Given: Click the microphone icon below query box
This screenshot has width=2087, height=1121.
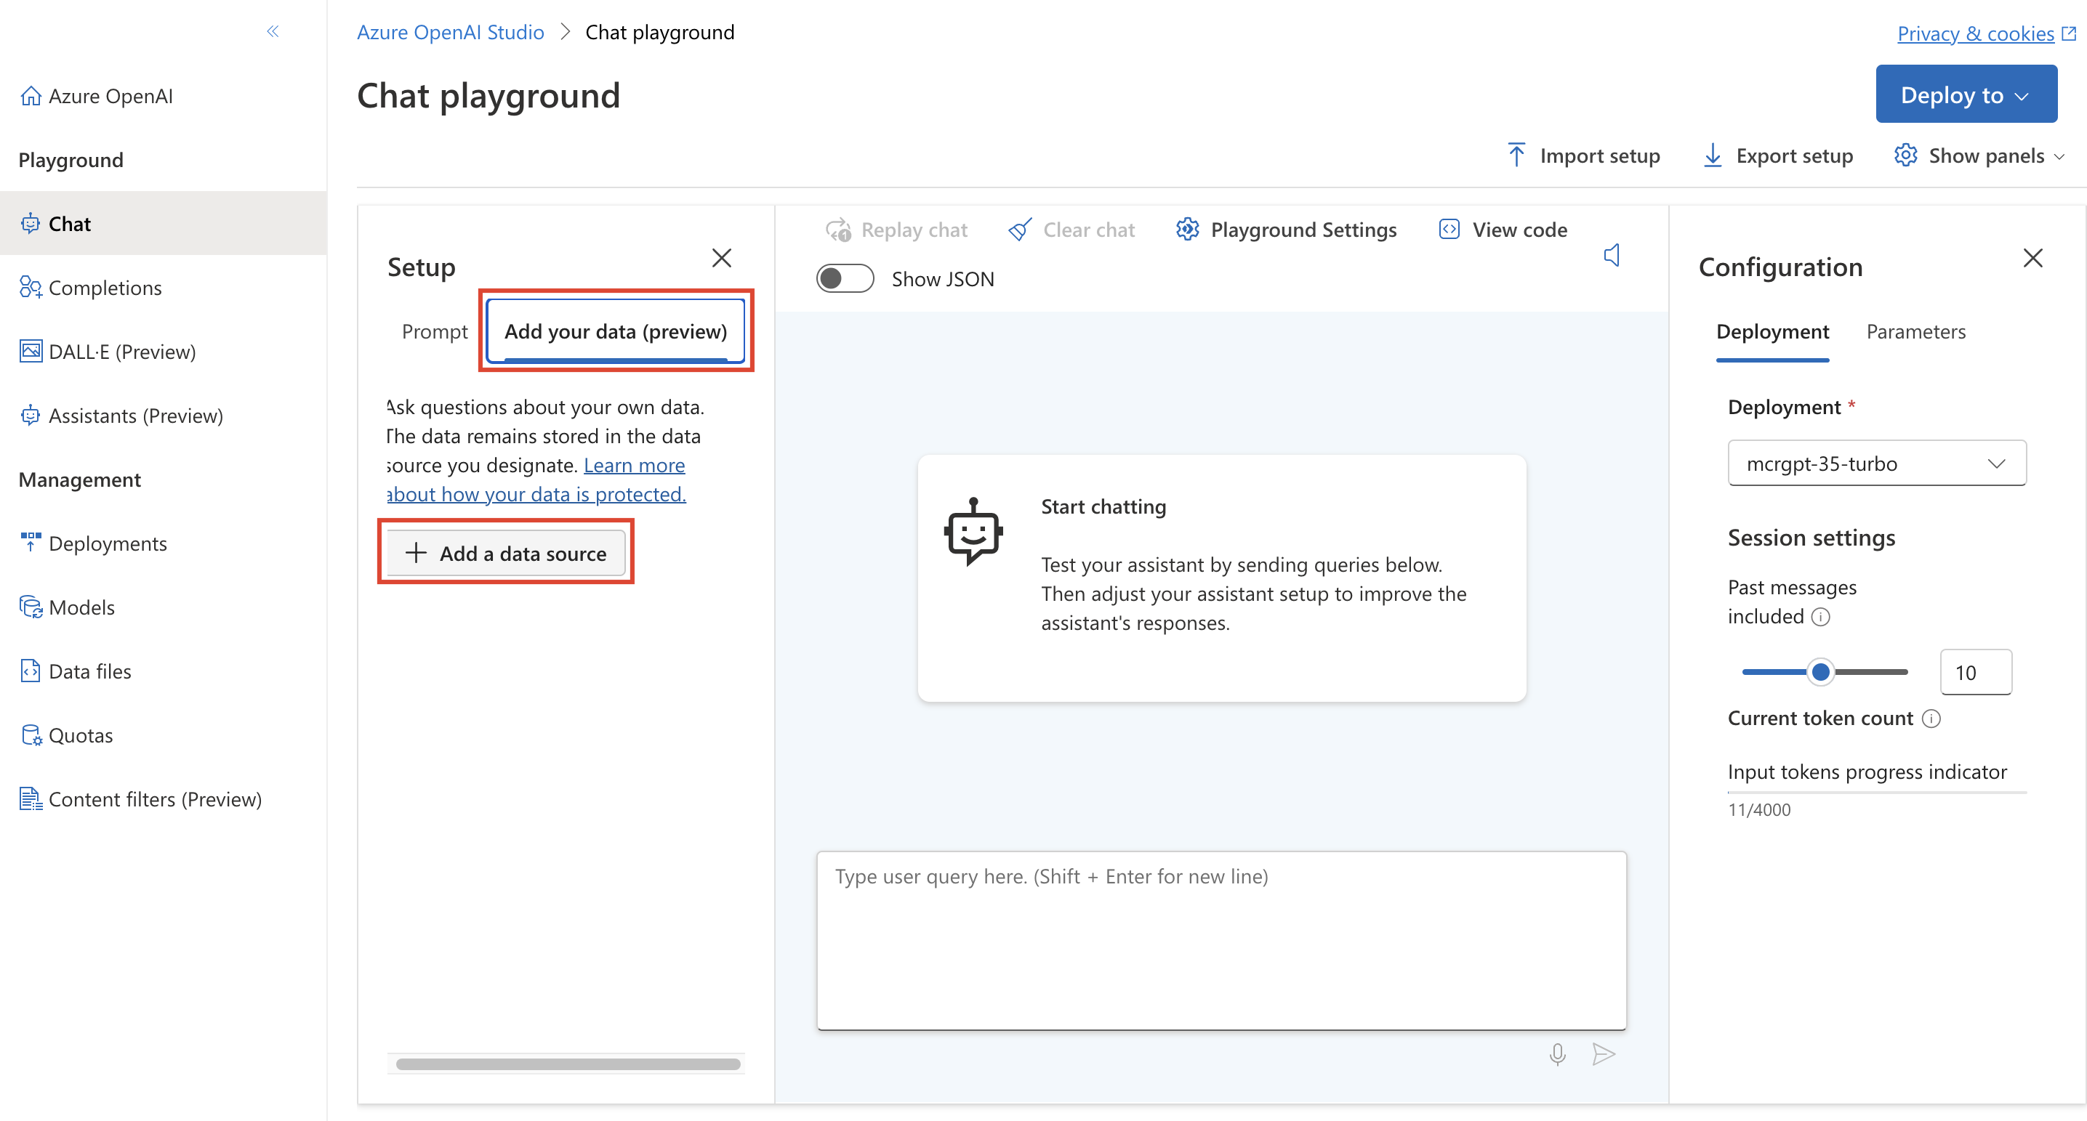Looking at the screenshot, I should click(x=1557, y=1053).
